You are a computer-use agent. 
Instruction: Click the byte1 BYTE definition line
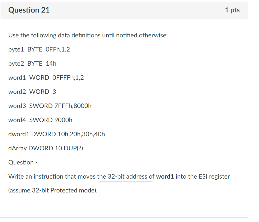coord(39,49)
